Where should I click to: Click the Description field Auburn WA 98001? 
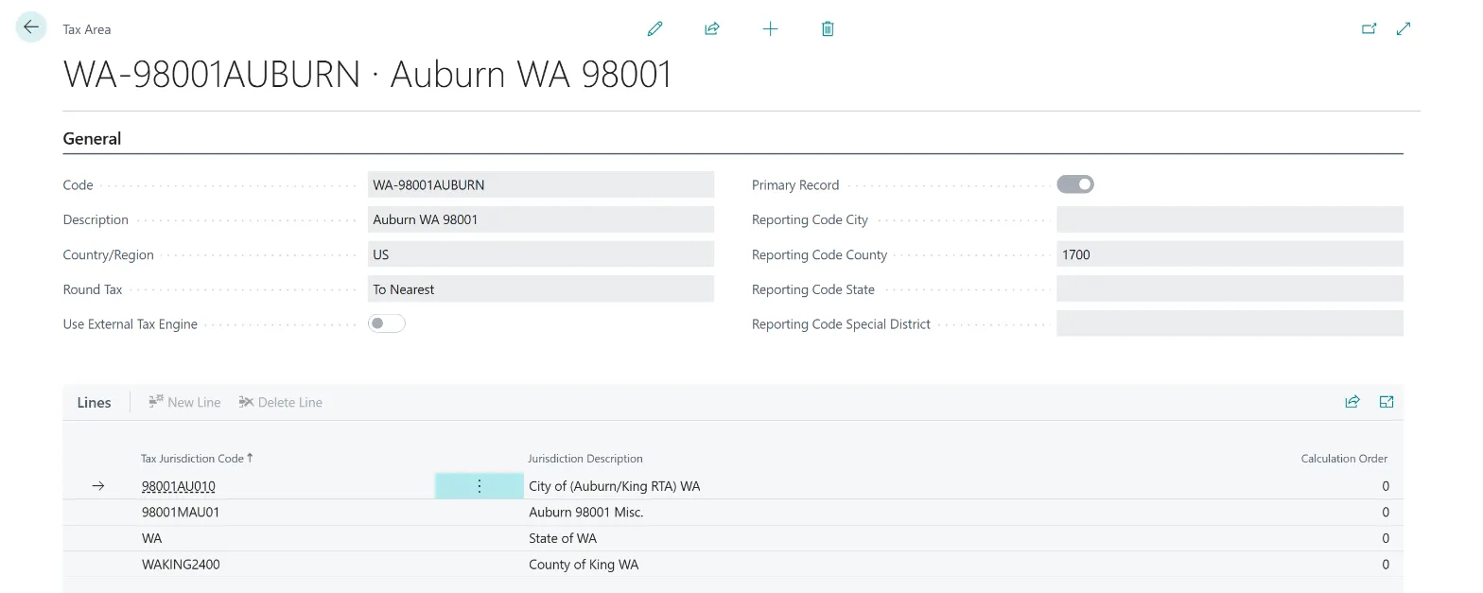point(541,219)
